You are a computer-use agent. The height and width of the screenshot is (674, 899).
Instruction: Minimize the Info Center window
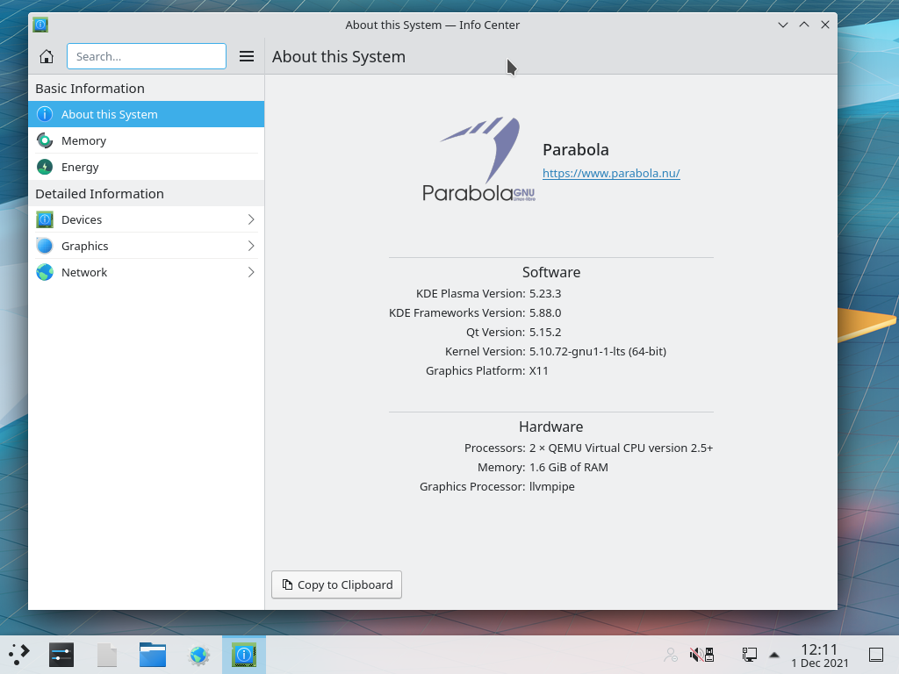point(782,25)
